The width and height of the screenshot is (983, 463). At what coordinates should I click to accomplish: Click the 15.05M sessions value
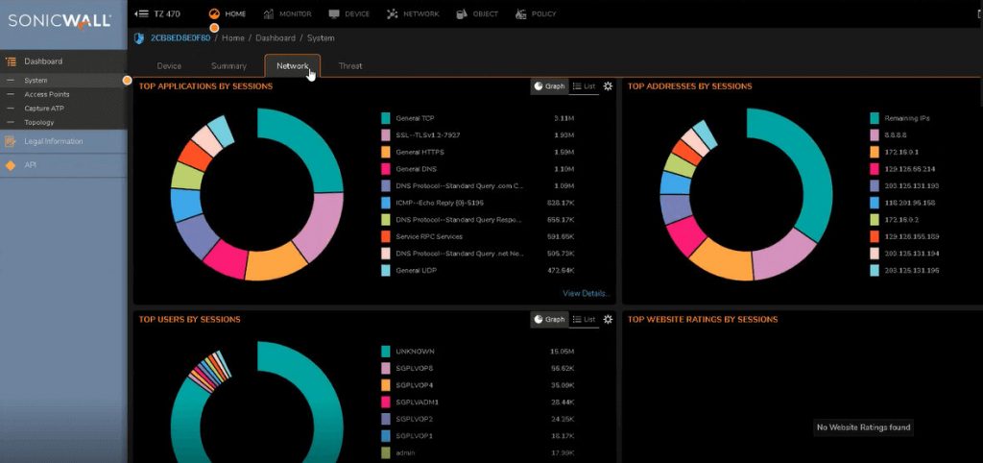point(563,352)
